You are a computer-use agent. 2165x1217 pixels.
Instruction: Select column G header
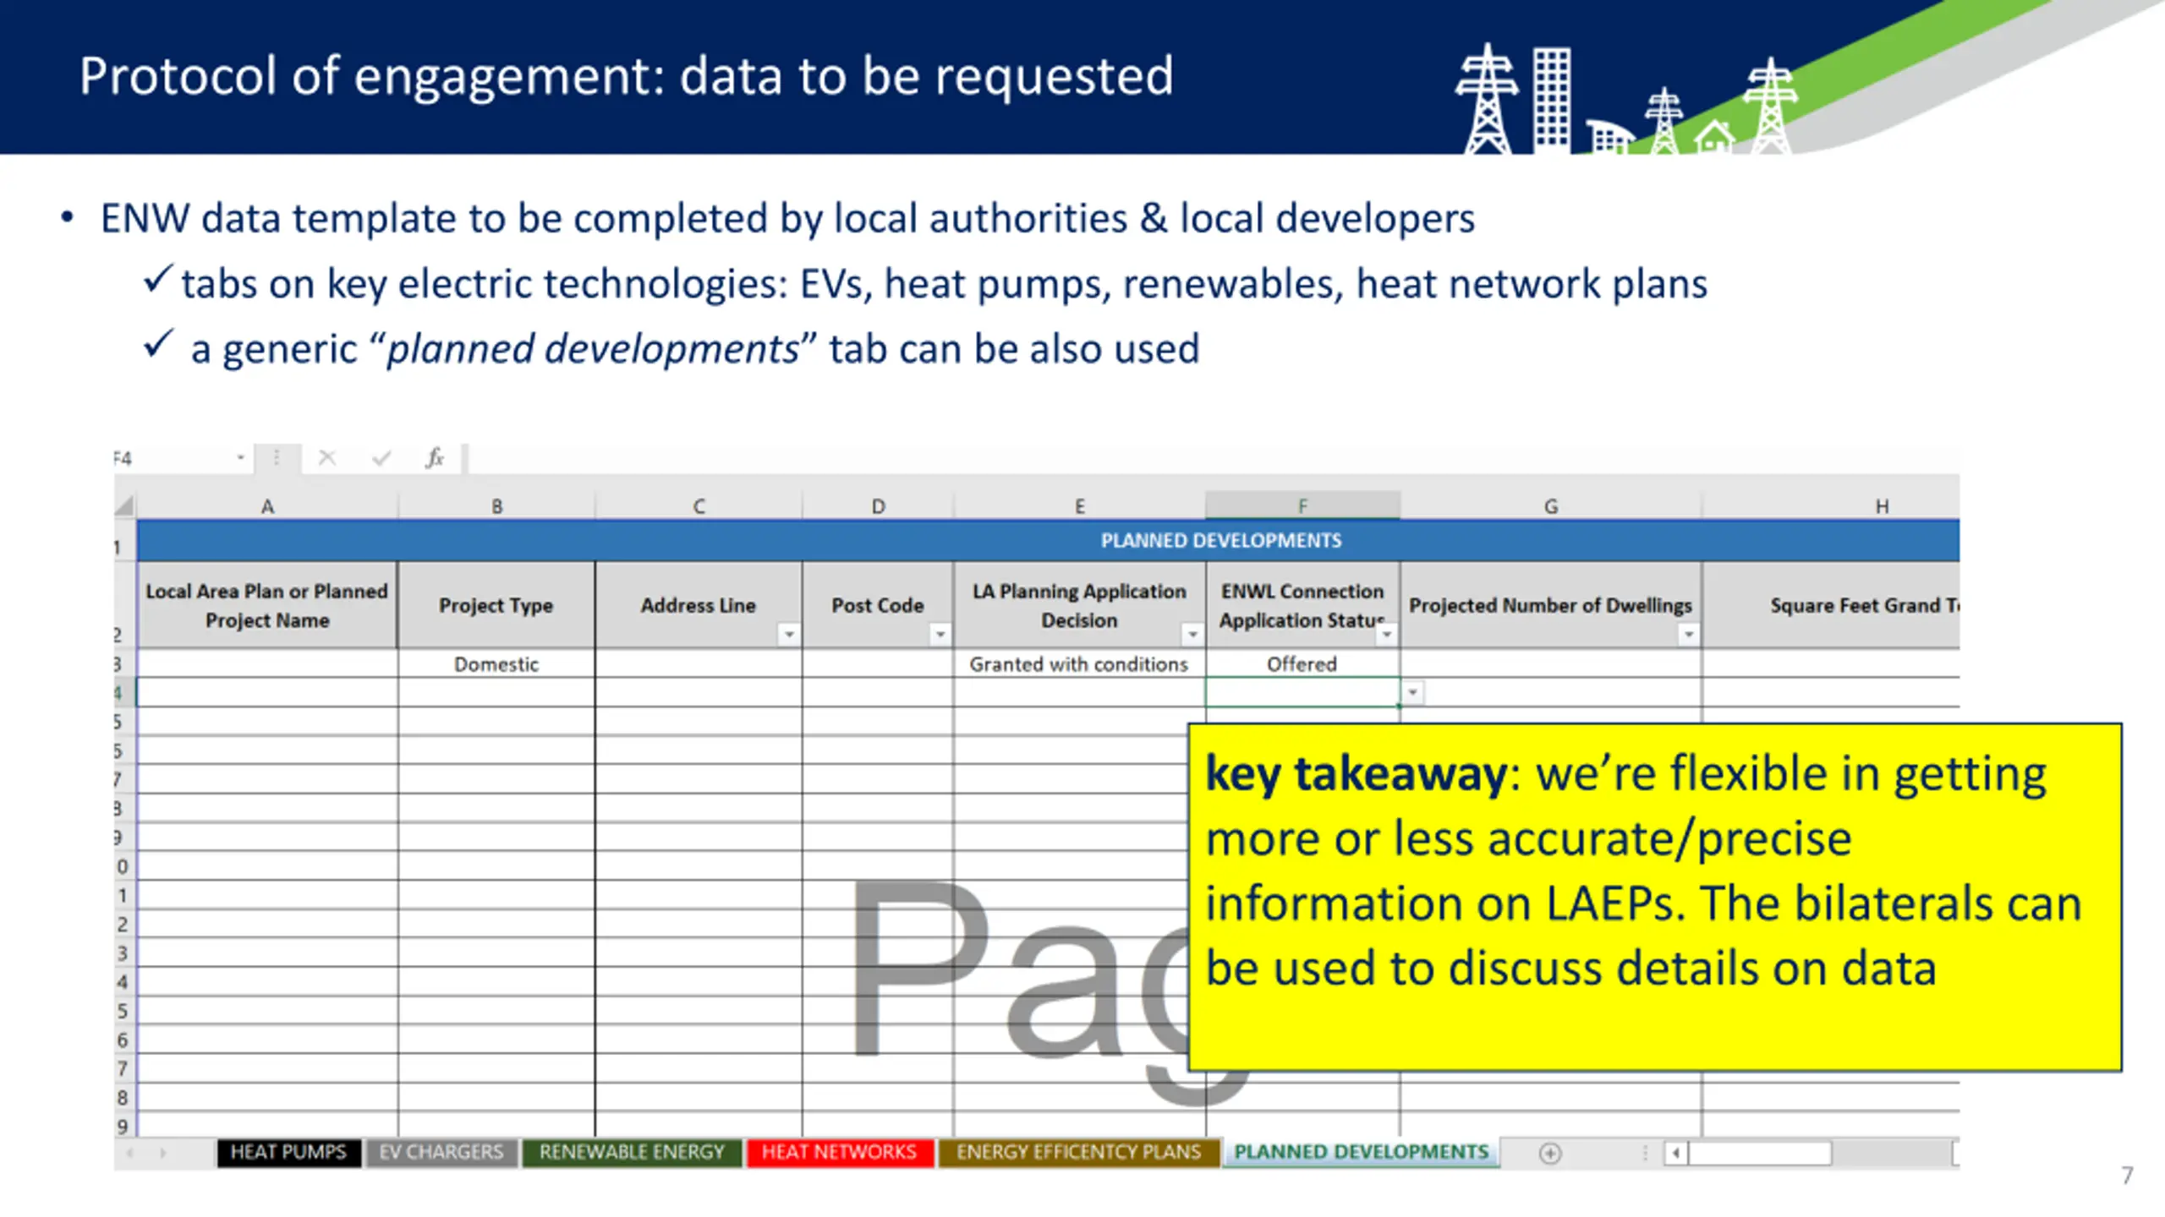(1550, 505)
